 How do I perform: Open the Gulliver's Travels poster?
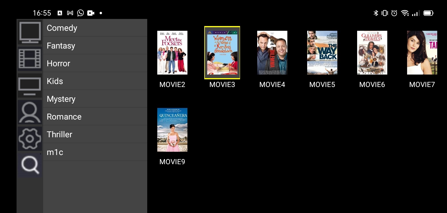point(372,53)
